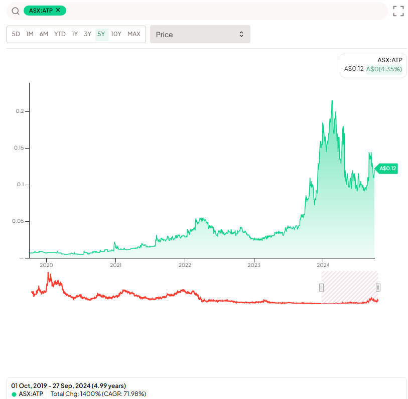Select YTD time period
The width and height of the screenshot is (408, 399).
[x=60, y=34]
